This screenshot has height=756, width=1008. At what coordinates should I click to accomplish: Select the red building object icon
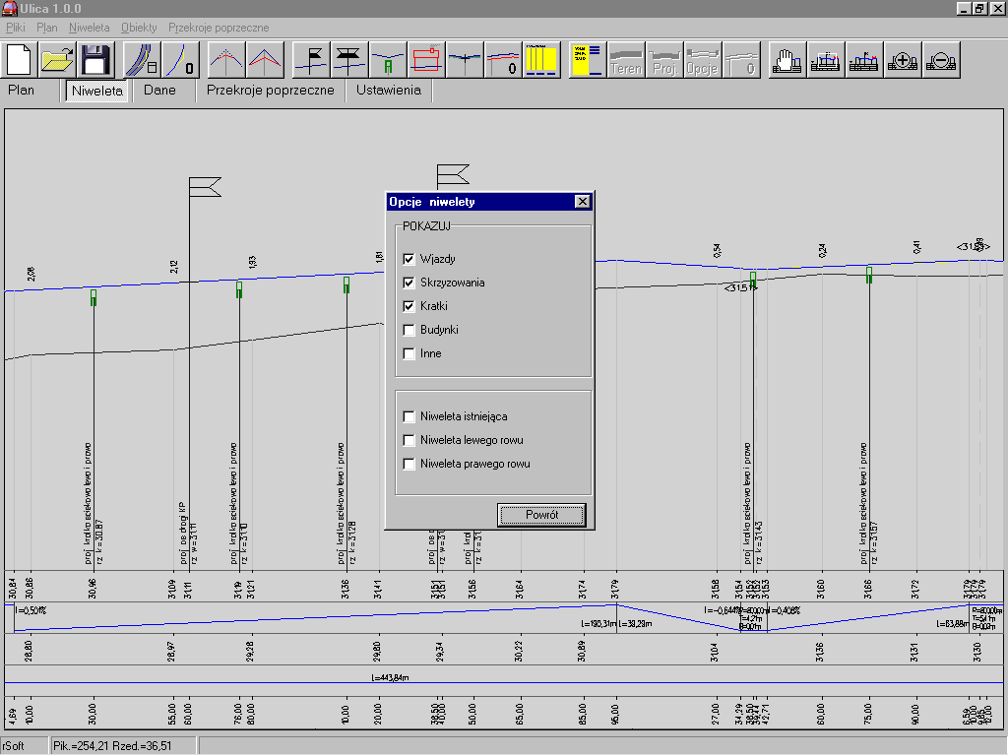(424, 60)
